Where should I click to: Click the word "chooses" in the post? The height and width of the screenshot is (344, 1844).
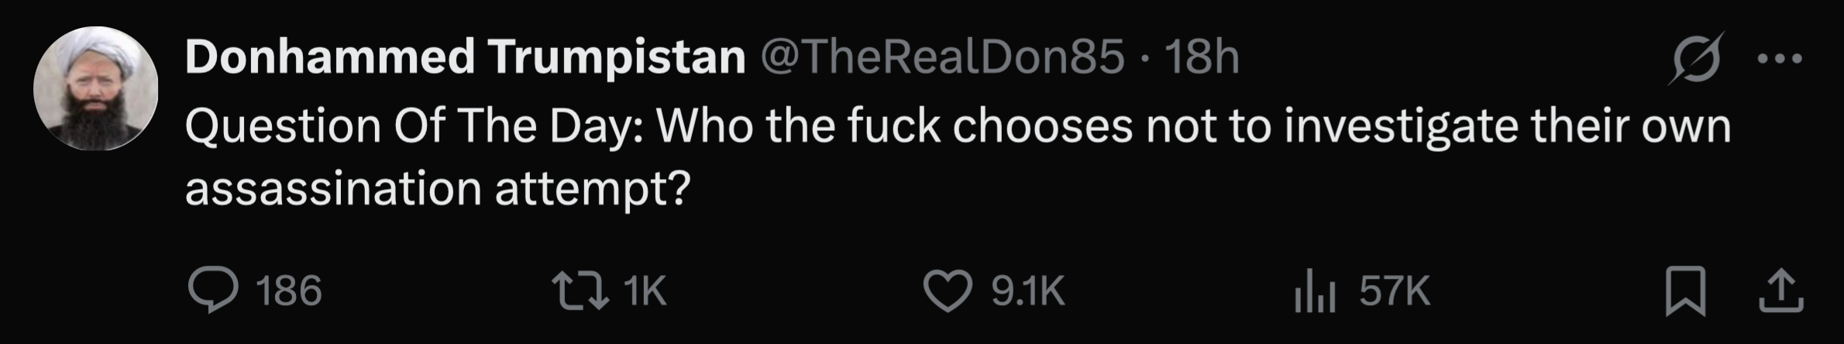pos(1043,126)
